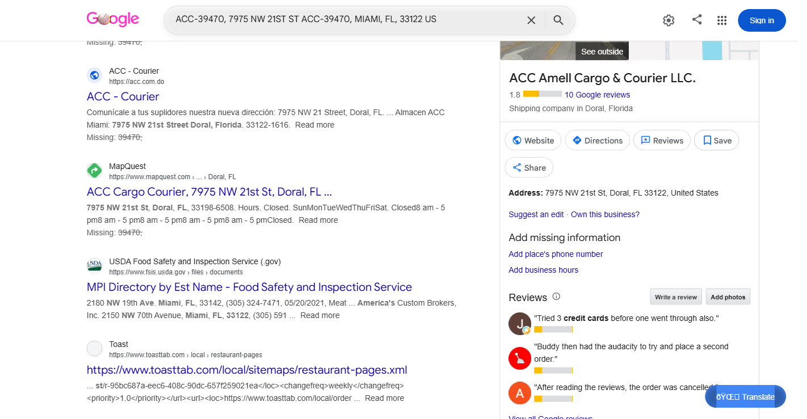The width and height of the screenshot is (807, 419).
Task: Click the 'Add missing information' heading
Action: pyautogui.click(x=565, y=238)
